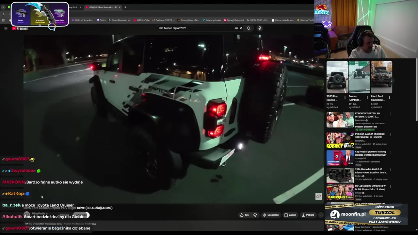Start voice search with microphone icon

click(x=260, y=28)
